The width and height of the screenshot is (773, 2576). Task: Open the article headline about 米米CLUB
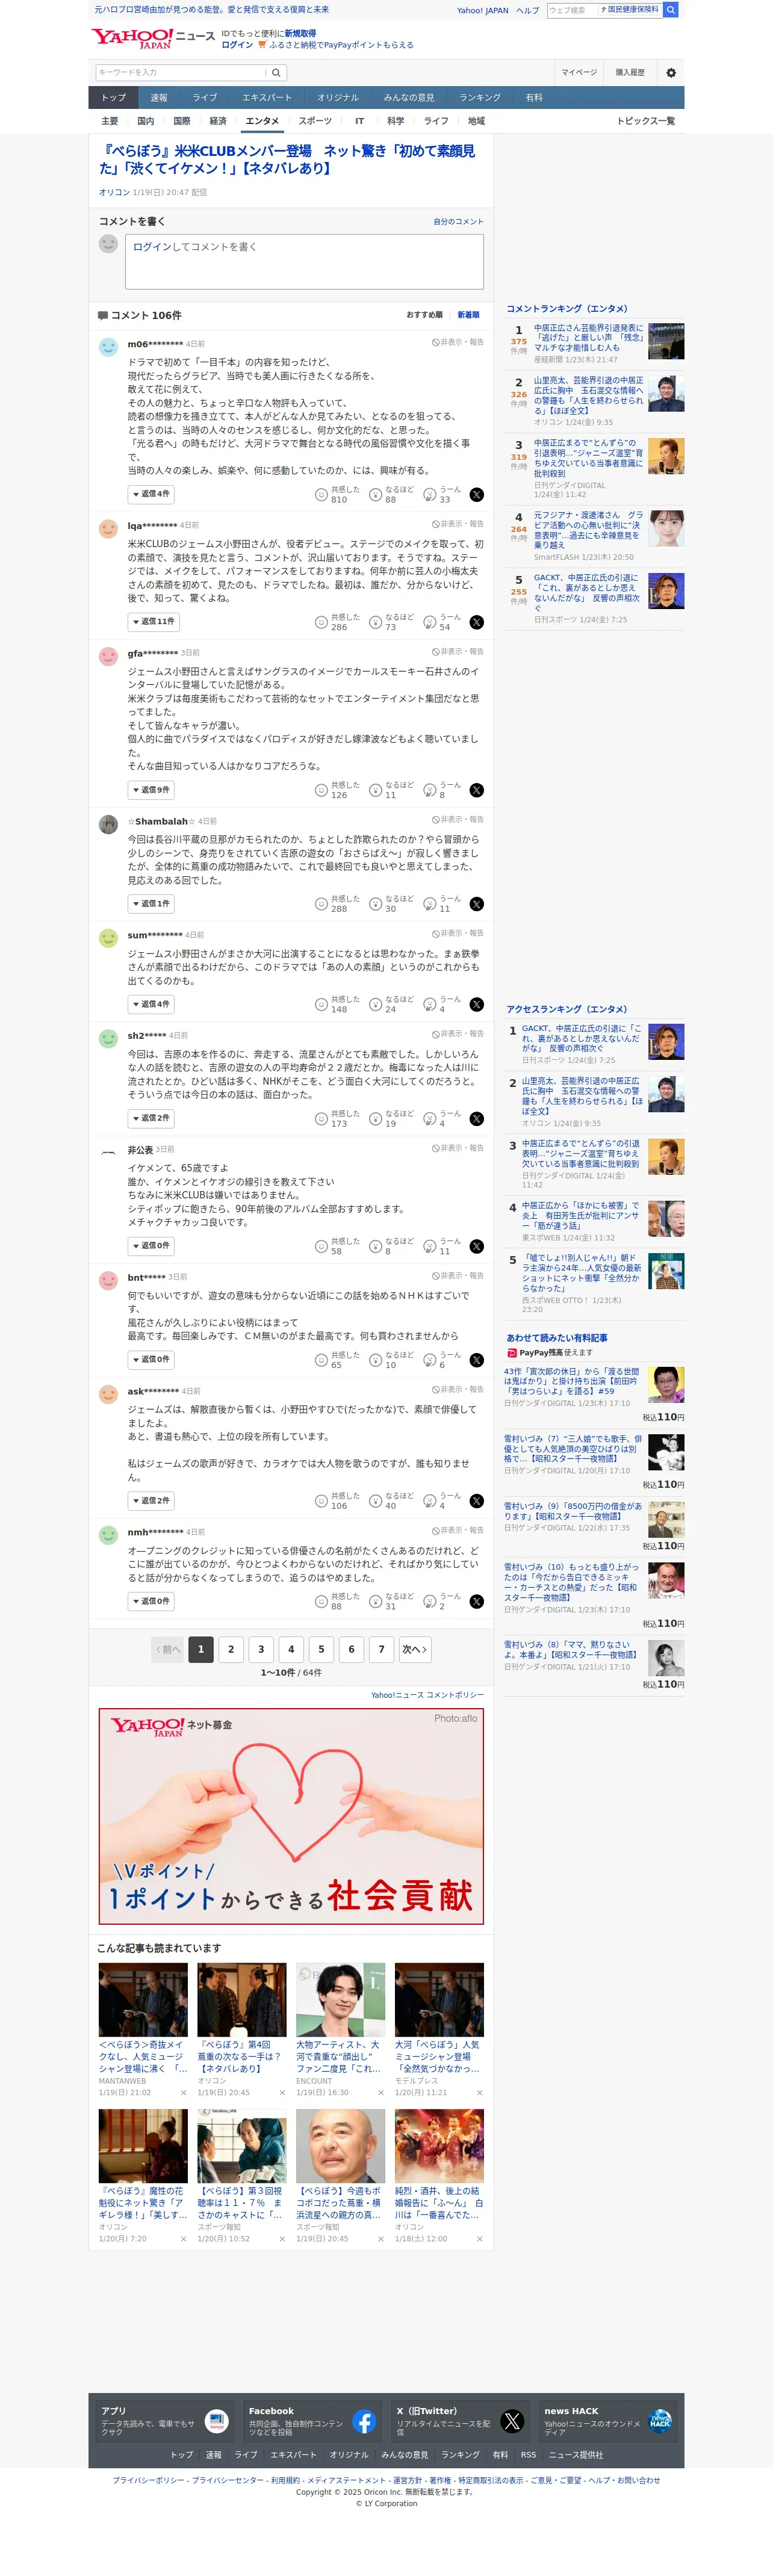pos(287,160)
